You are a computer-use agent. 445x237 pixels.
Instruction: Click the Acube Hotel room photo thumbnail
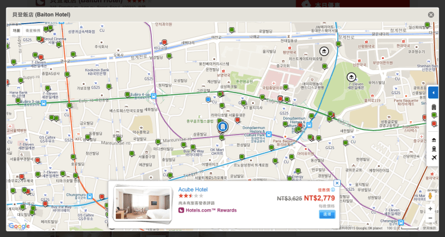click(143, 204)
